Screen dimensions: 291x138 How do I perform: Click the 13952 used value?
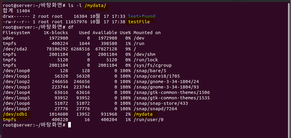[83, 114]
